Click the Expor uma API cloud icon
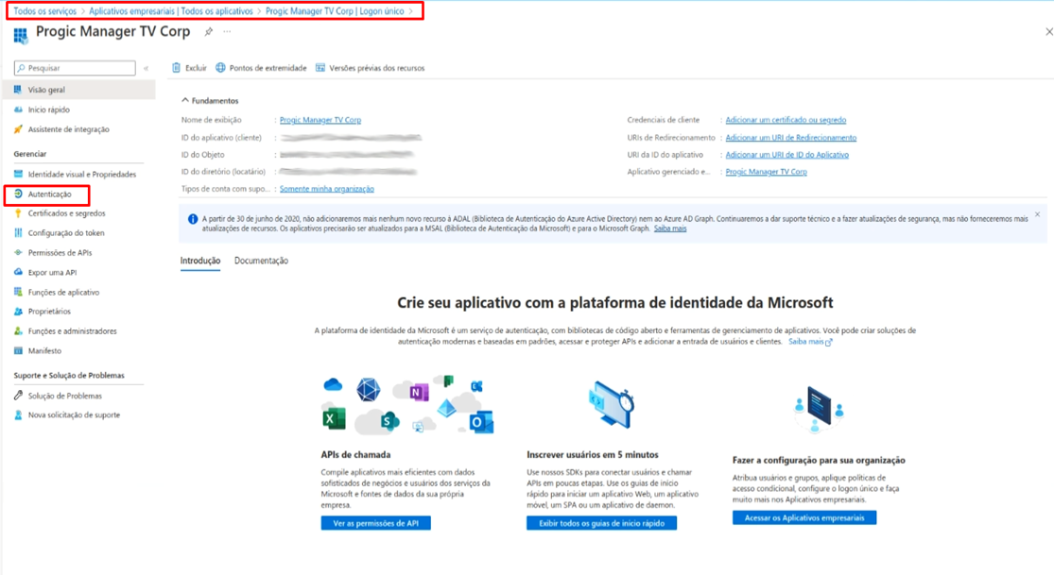 [x=18, y=272]
